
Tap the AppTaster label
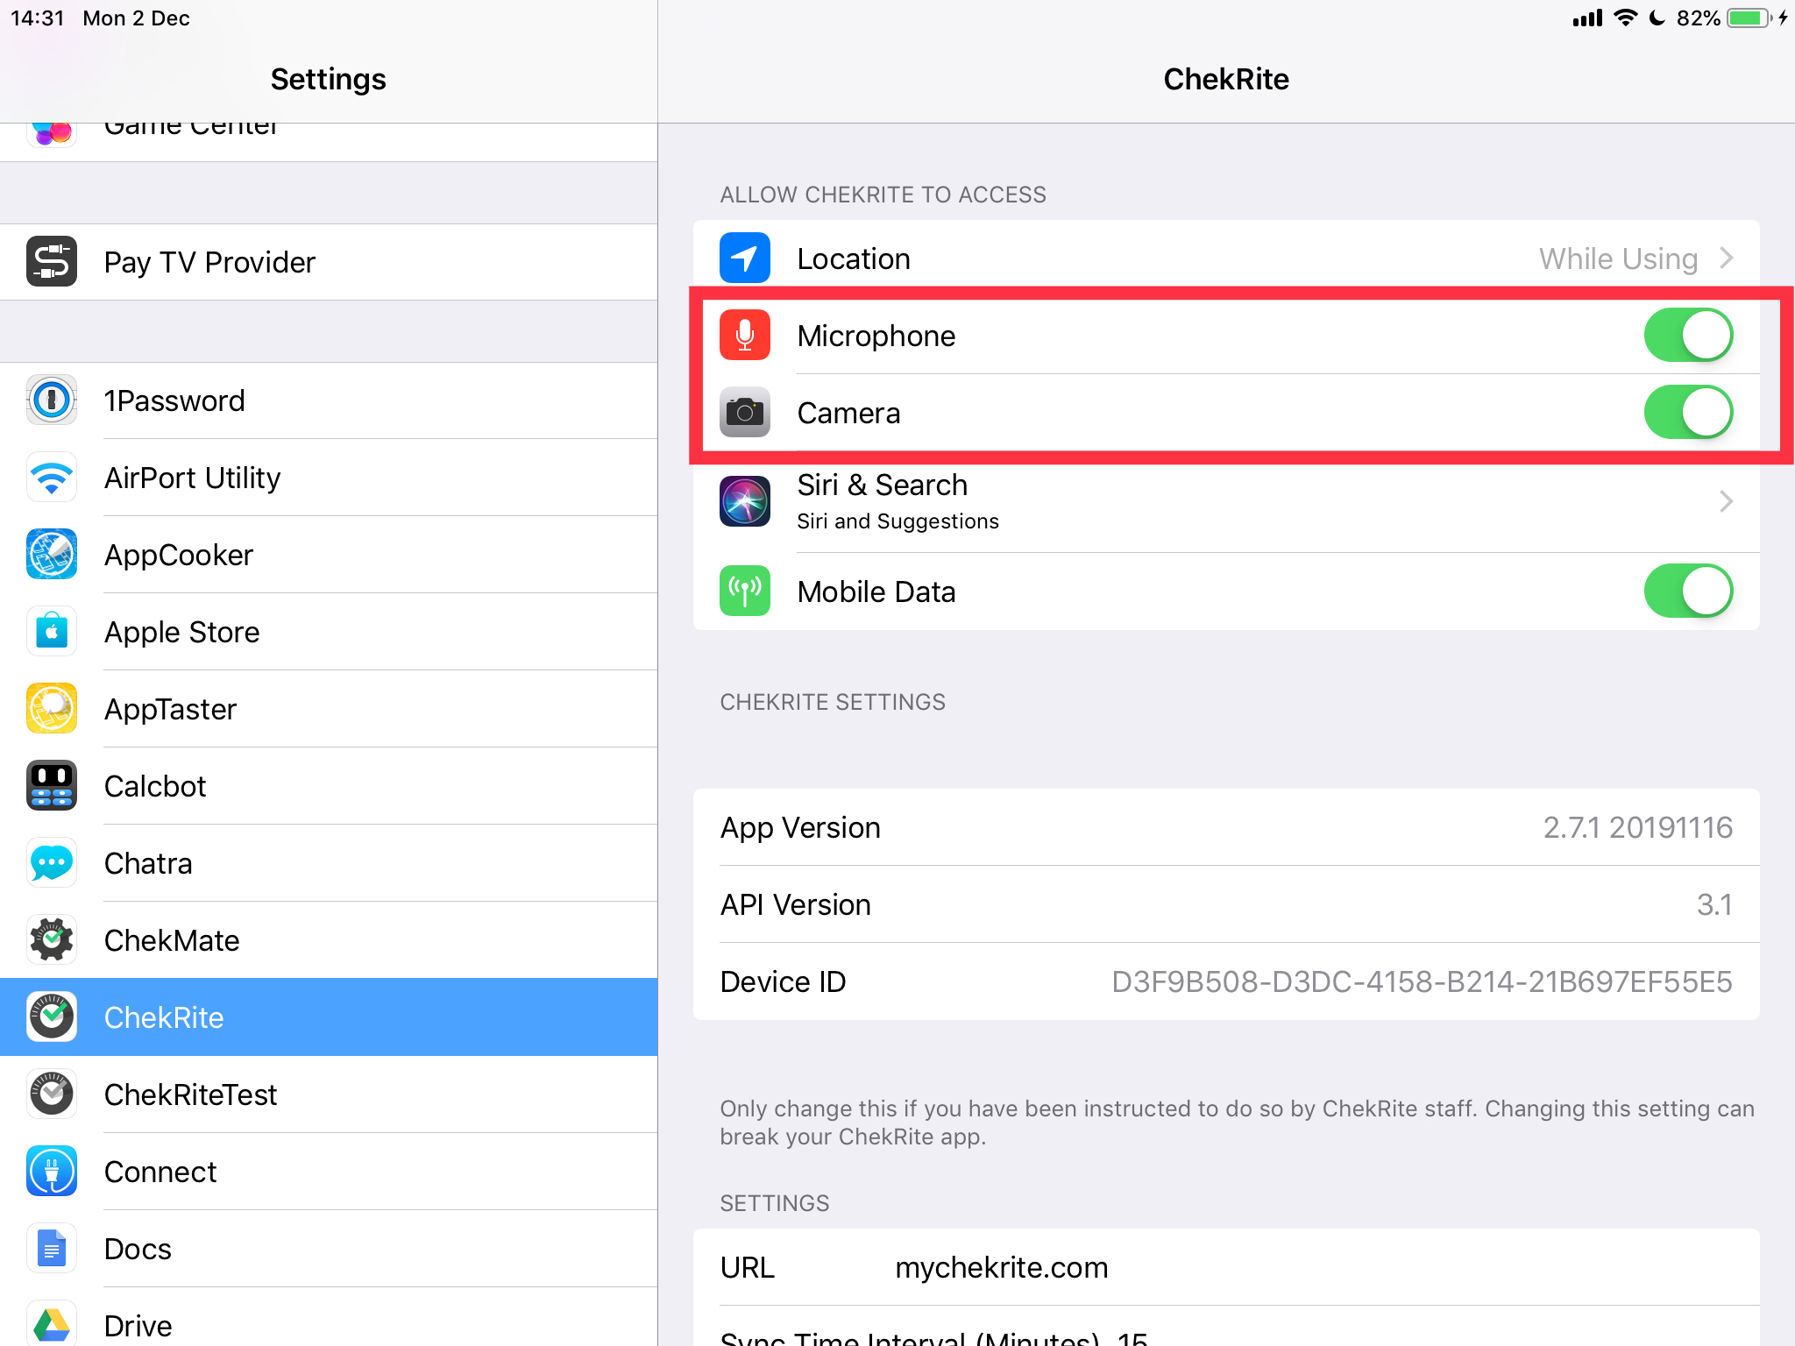pyautogui.click(x=170, y=709)
